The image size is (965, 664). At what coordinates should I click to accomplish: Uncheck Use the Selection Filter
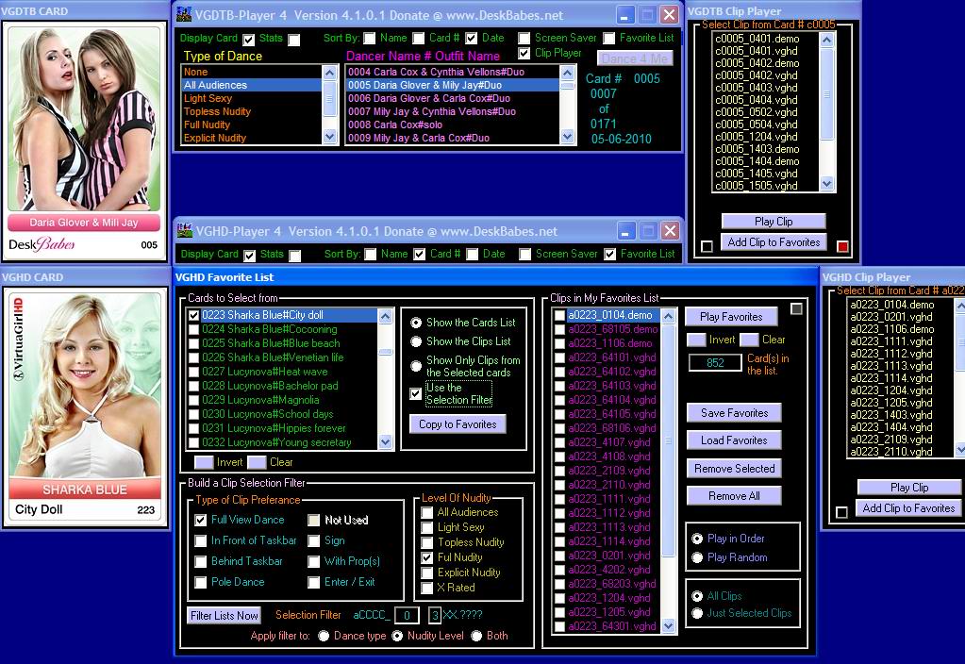pyautogui.click(x=416, y=393)
